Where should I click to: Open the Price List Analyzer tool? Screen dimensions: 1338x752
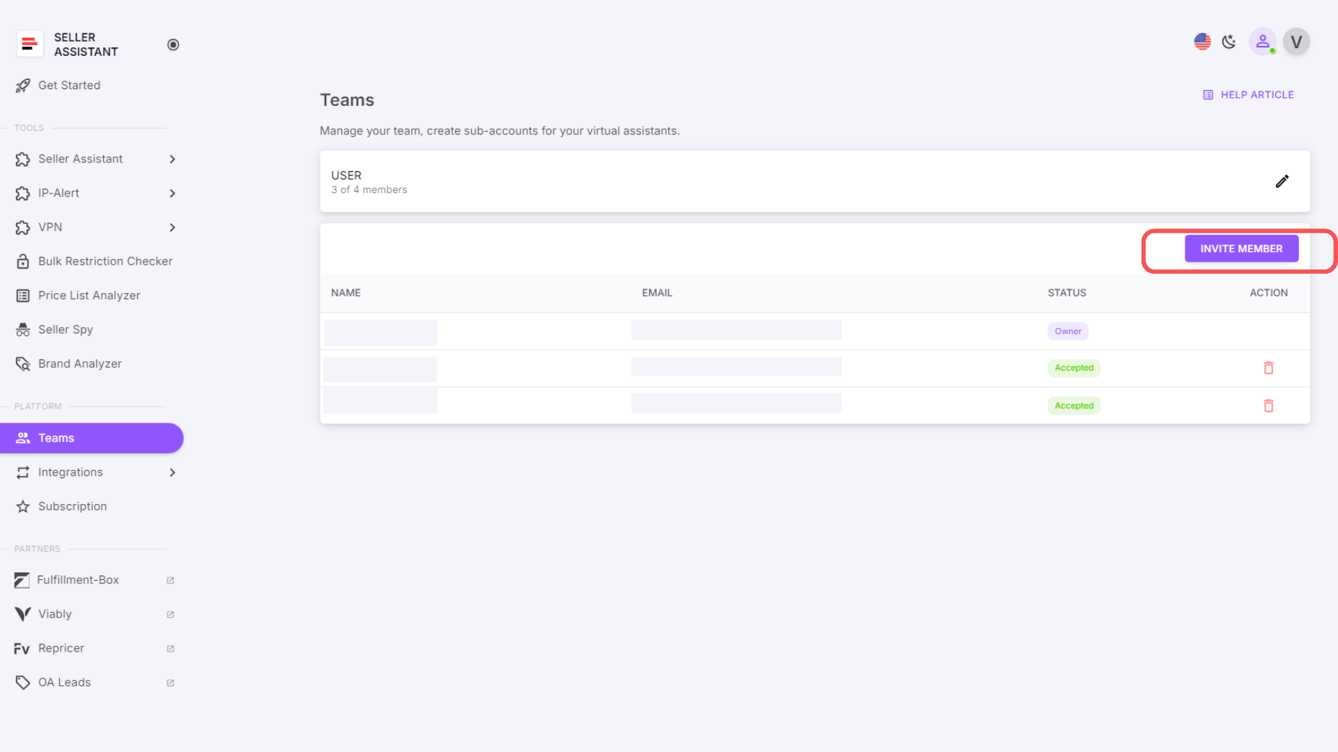click(89, 295)
